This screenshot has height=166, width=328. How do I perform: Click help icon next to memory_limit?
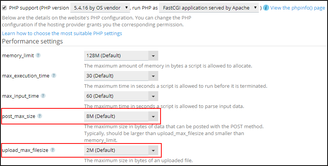point(38,55)
